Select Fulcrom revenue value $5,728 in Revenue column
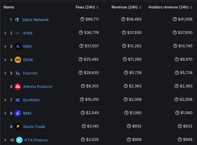 tap(135, 73)
